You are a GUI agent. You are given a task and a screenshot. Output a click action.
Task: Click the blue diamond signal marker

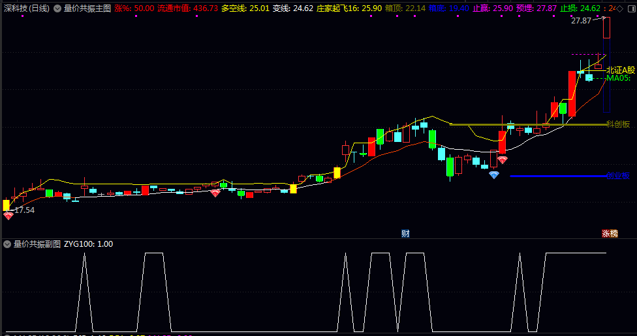tap(494, 175)
